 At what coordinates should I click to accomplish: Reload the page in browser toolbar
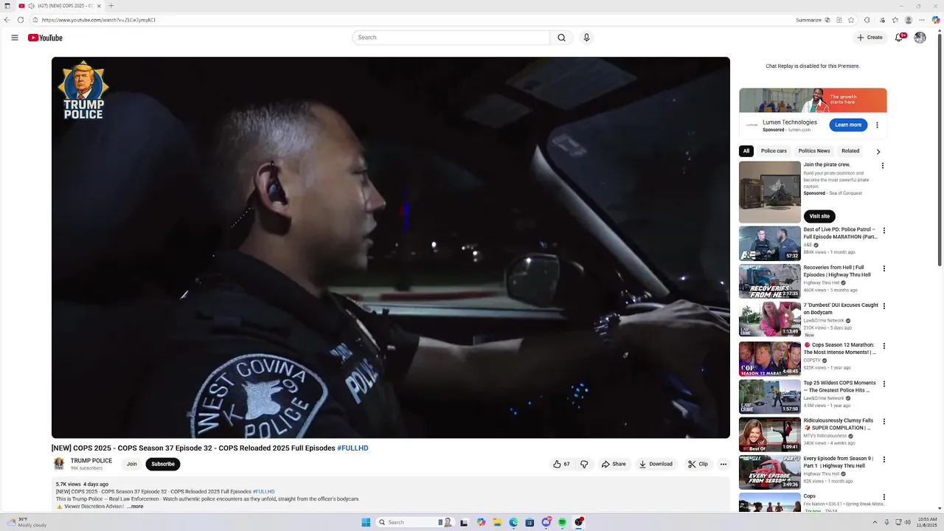pos(20,20)
